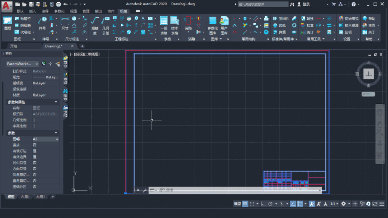Open the 几何公差 geometric tolerance tool

[106, 26]
